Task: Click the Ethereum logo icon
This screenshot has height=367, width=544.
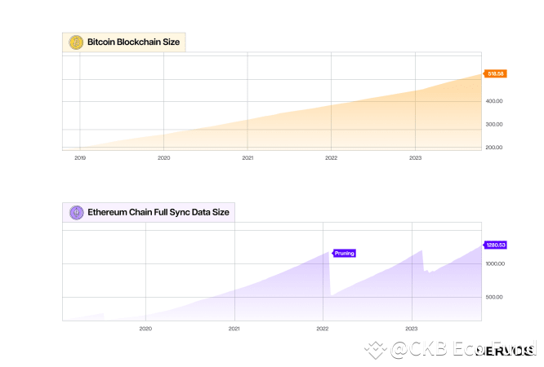Action: (76, 212)
